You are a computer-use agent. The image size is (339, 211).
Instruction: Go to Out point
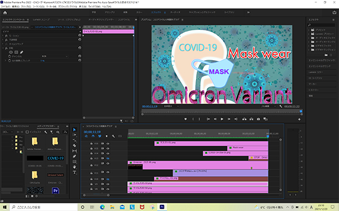tap(236, 119)
